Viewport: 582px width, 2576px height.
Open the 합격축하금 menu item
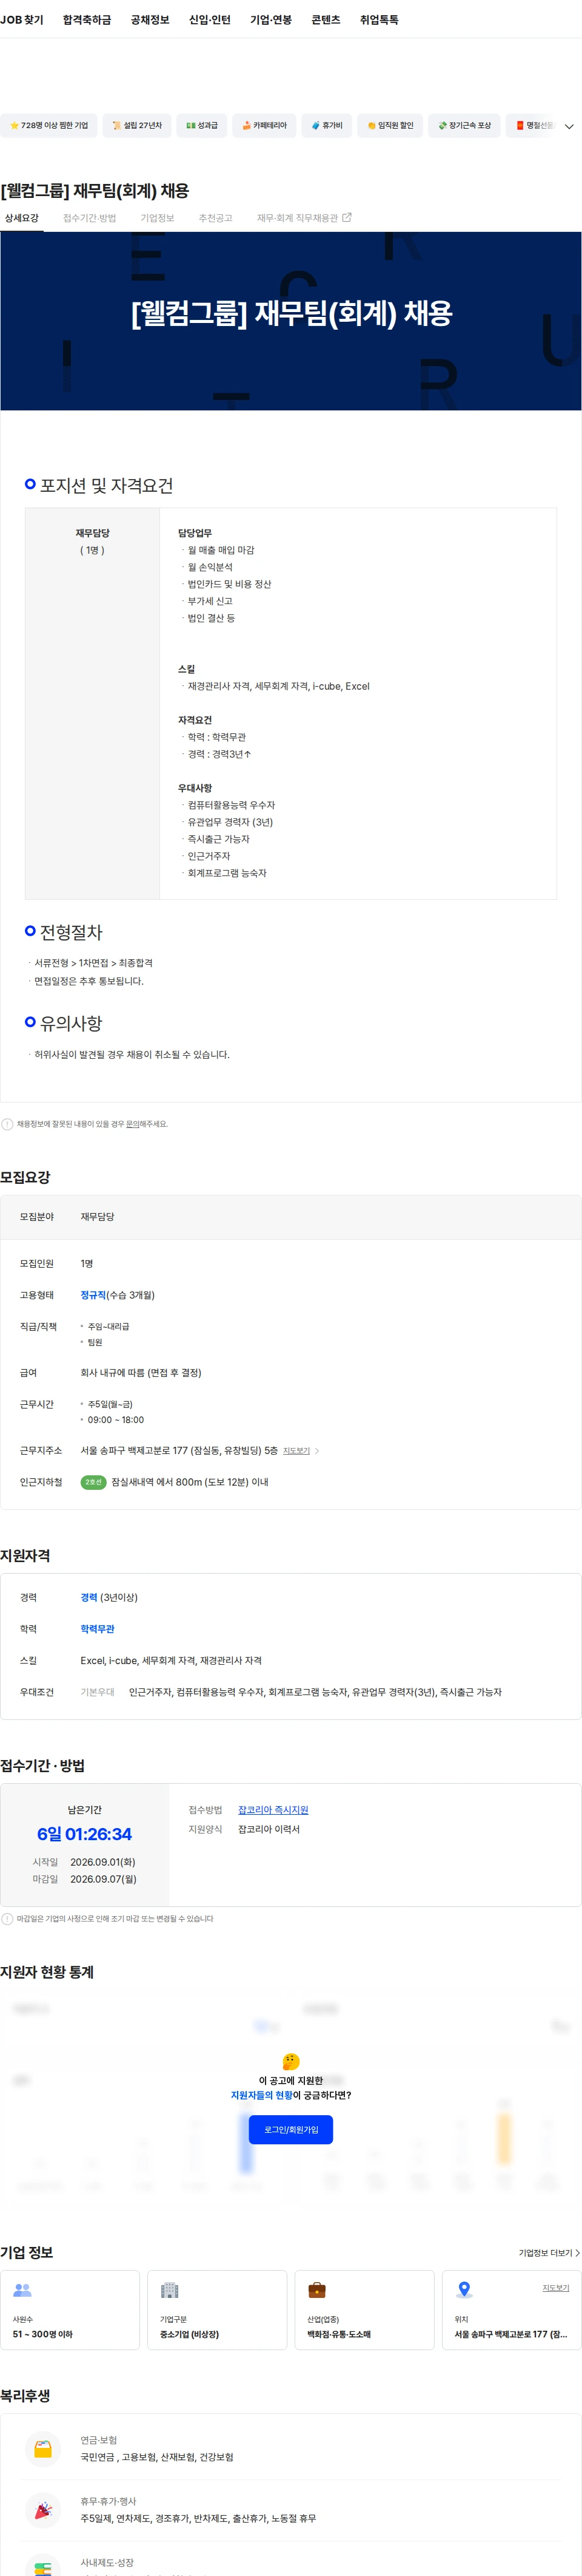point(87,20)
